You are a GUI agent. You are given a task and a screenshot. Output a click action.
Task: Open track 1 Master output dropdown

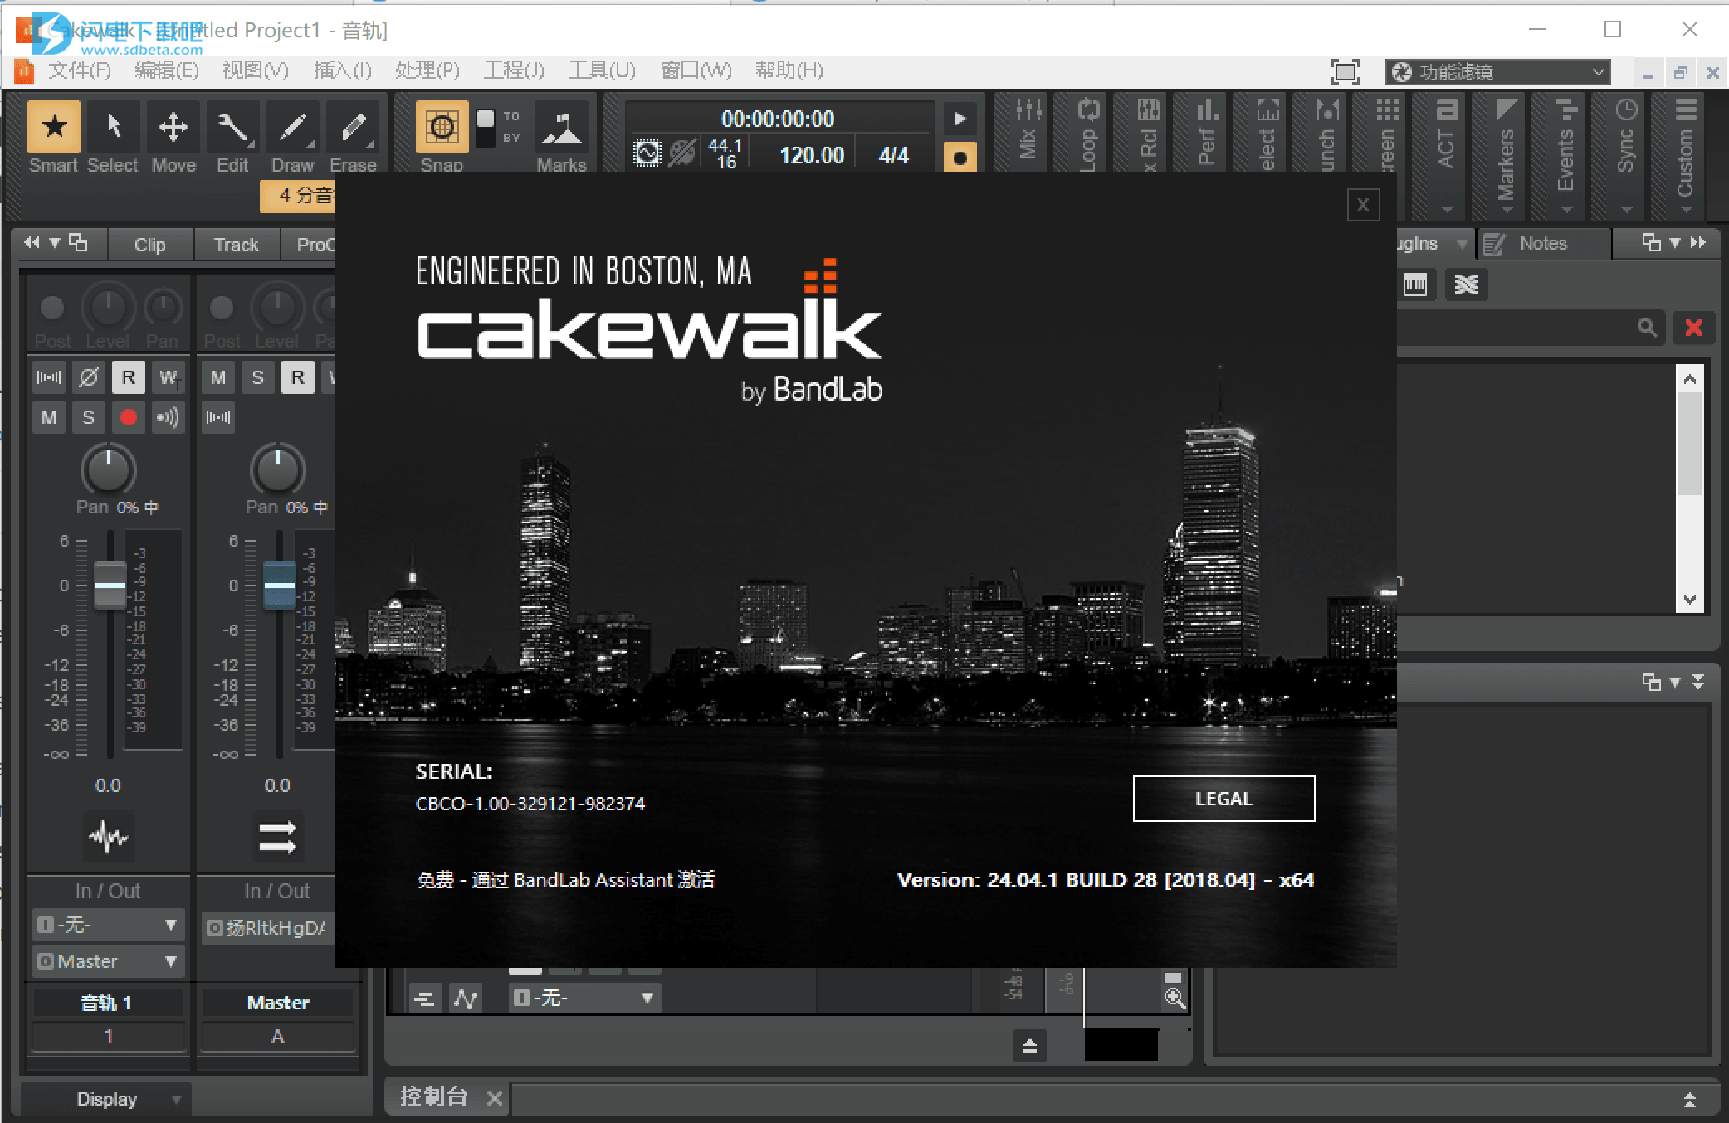pyautogui.click(x=108, y=961)
